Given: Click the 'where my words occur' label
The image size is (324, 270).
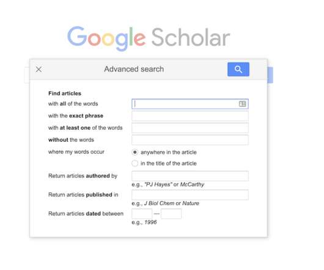Looking at the screenshot, I should click(76, 152).
